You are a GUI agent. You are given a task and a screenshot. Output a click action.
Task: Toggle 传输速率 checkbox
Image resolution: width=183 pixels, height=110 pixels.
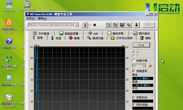click(x=134, y=71)
